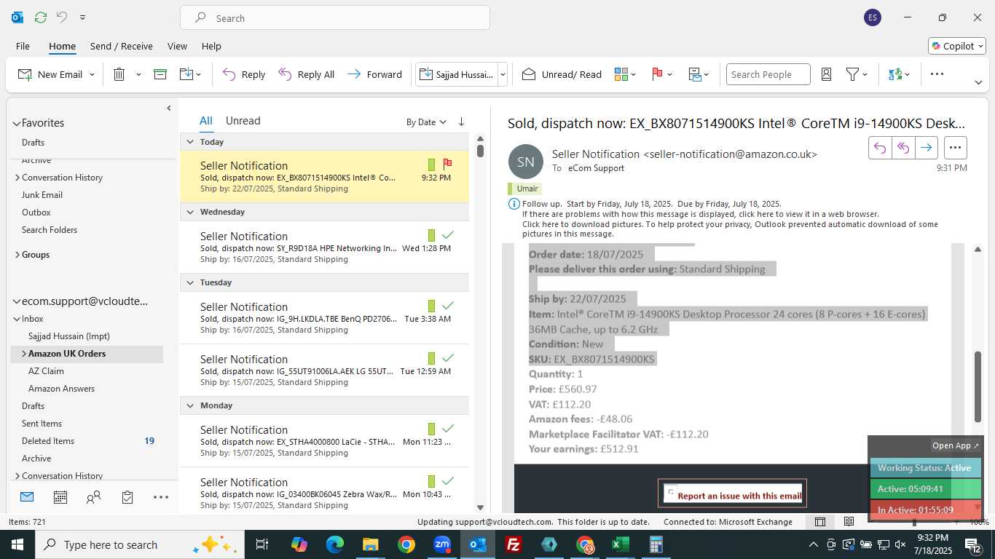The width and height of the screenshot is (995, 559).
Task: Click Report an issue with this email
Action: [x=732, y=493]
